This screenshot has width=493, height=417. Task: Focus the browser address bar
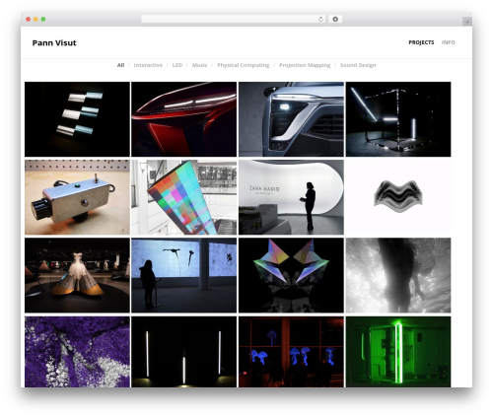pyautogui.click(x=234, y=19)
